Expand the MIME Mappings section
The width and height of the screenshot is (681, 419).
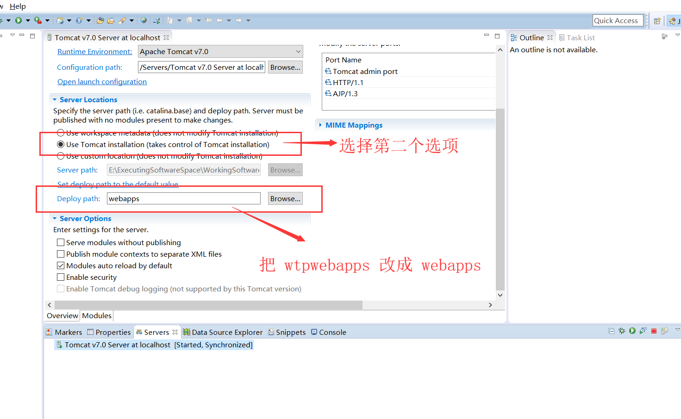click(320, 125)
